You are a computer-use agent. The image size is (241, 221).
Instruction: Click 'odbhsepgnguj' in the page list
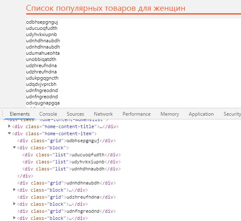pyautogui.click(x=42, y=22)
